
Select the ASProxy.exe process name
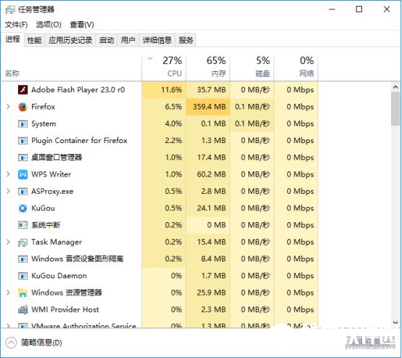[x=52, y=192]
